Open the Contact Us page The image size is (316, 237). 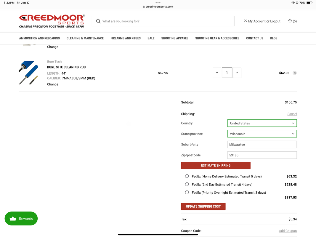click(x=254, y=38)
